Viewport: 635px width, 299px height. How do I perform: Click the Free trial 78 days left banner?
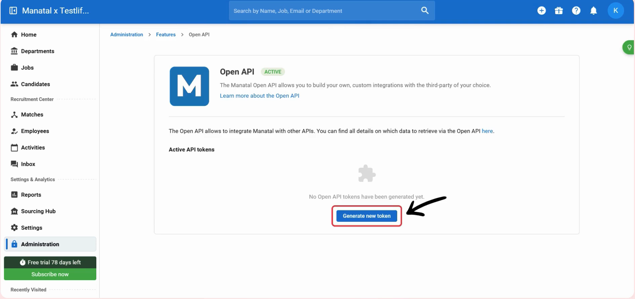pos(50,262)
